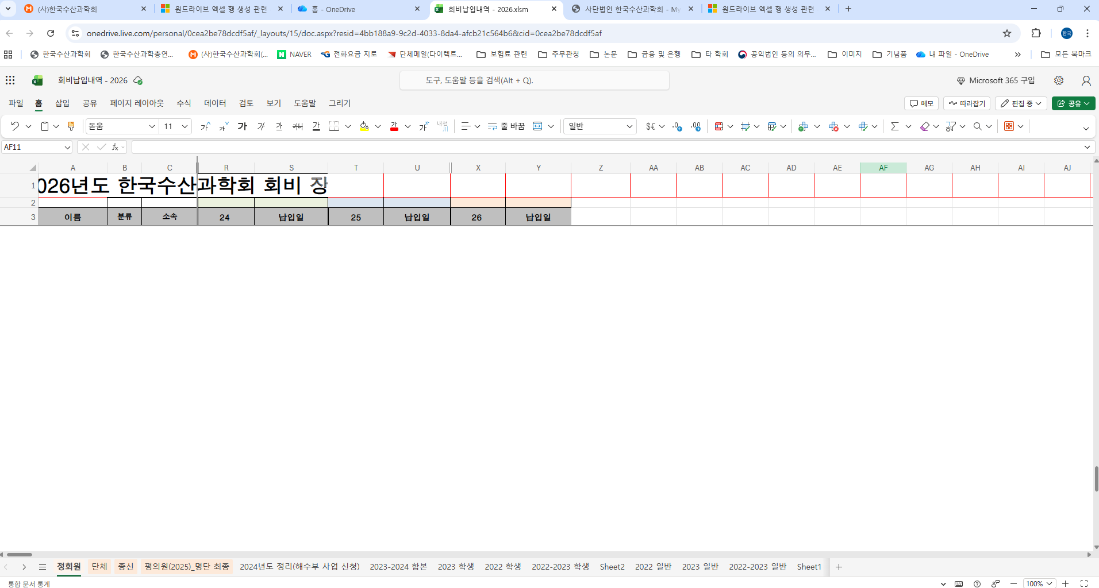The image size is (1099, 588).
Task: Switch to the 수식 ribbon tab
Action: click(184, 103)
